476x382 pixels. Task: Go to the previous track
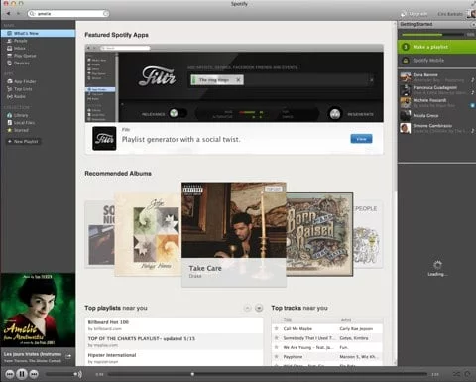10,374
